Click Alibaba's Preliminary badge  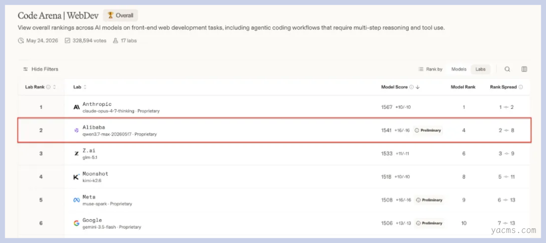[x=428, y=131]
